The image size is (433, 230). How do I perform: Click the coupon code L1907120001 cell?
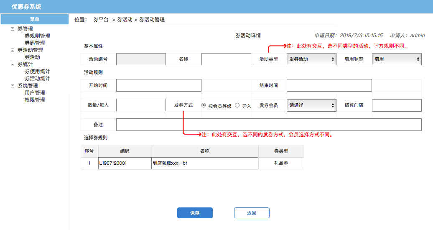[125, 163]
